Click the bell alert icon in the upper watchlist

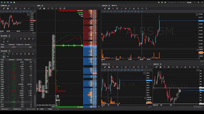pos(29,39)
